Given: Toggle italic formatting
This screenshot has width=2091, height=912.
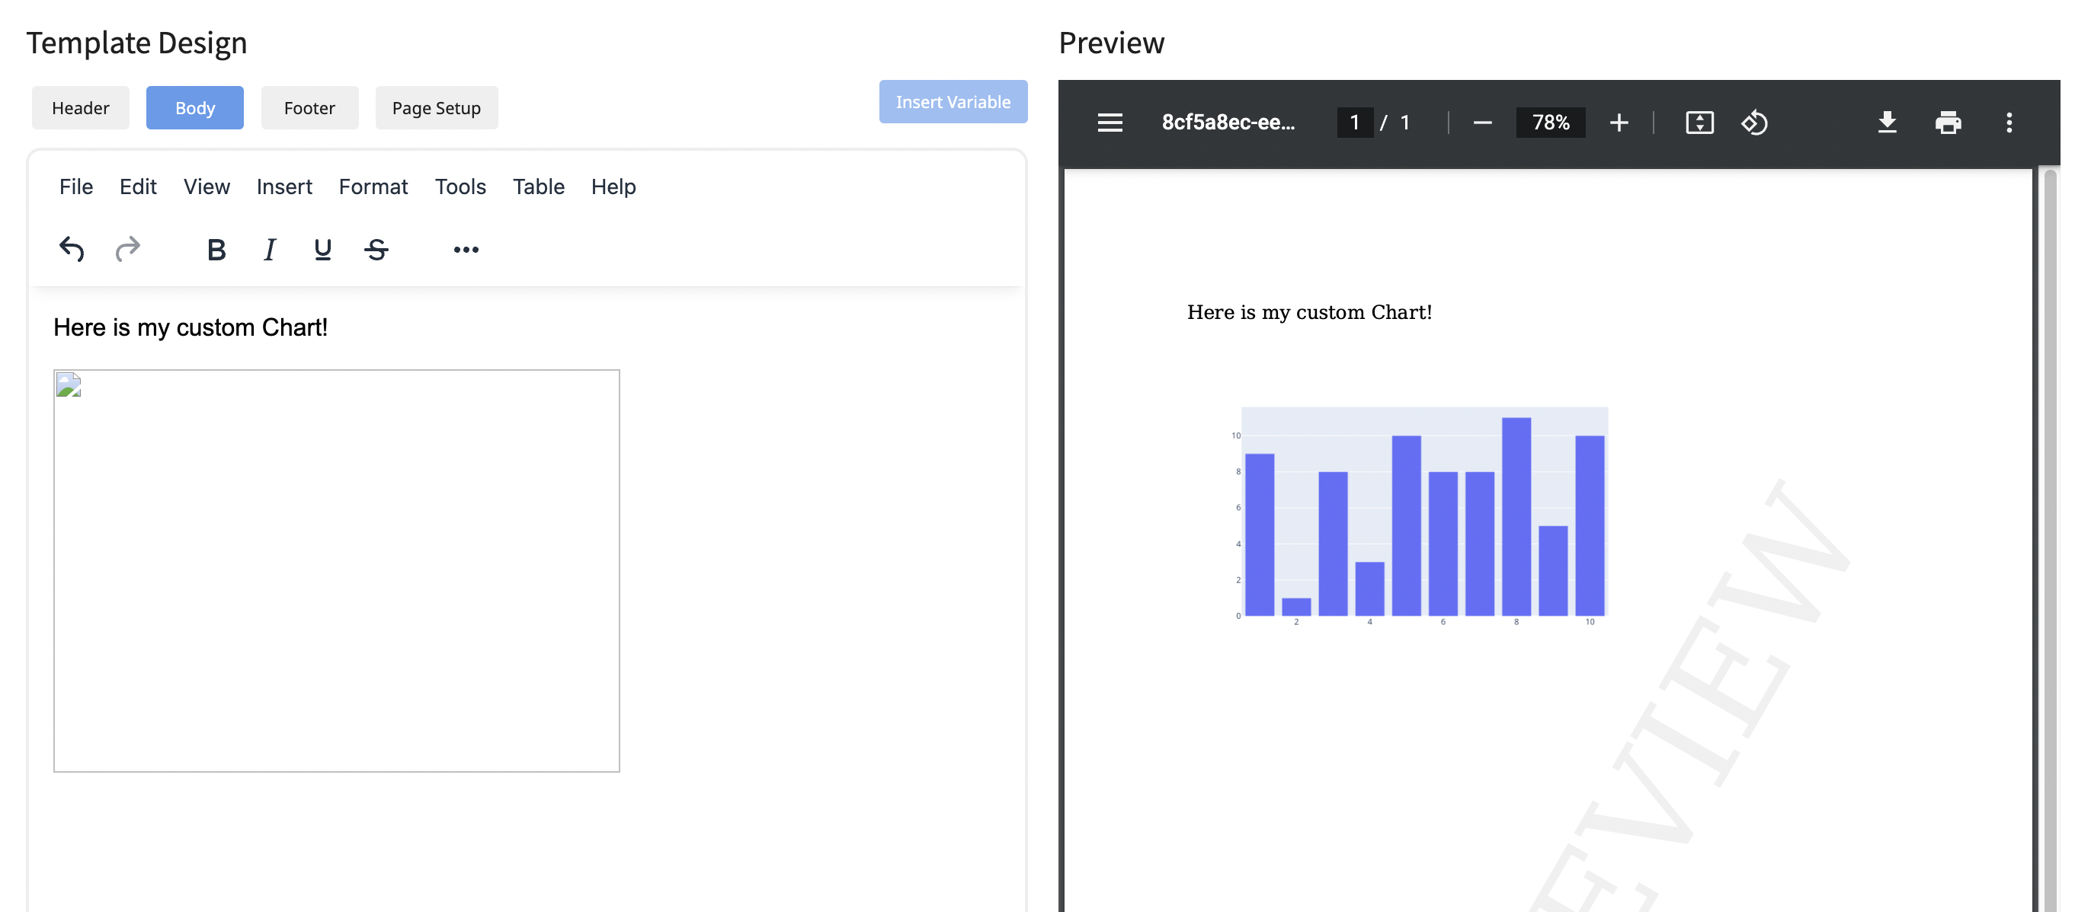Looking at the screenshot, I should tap(270, 249).
